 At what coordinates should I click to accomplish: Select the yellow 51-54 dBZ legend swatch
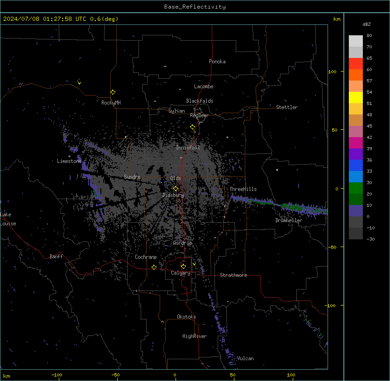(x=356, y=97)
